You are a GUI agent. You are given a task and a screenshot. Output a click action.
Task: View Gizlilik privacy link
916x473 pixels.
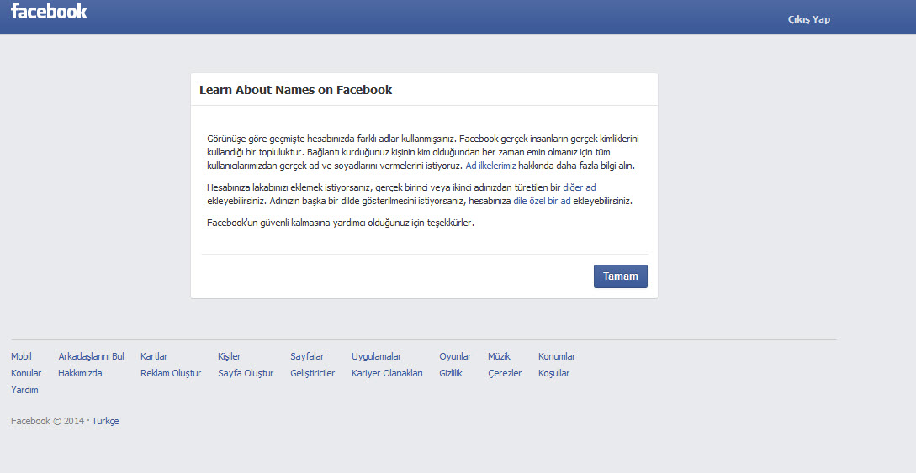[451, 373]
